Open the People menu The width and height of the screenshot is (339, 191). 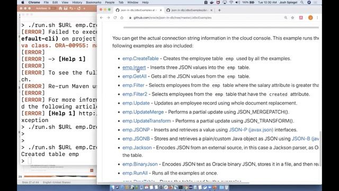[110, 2]
